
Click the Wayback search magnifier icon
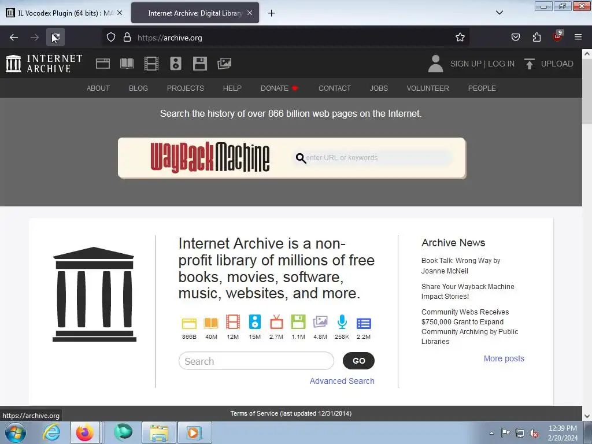click(301, 158)
